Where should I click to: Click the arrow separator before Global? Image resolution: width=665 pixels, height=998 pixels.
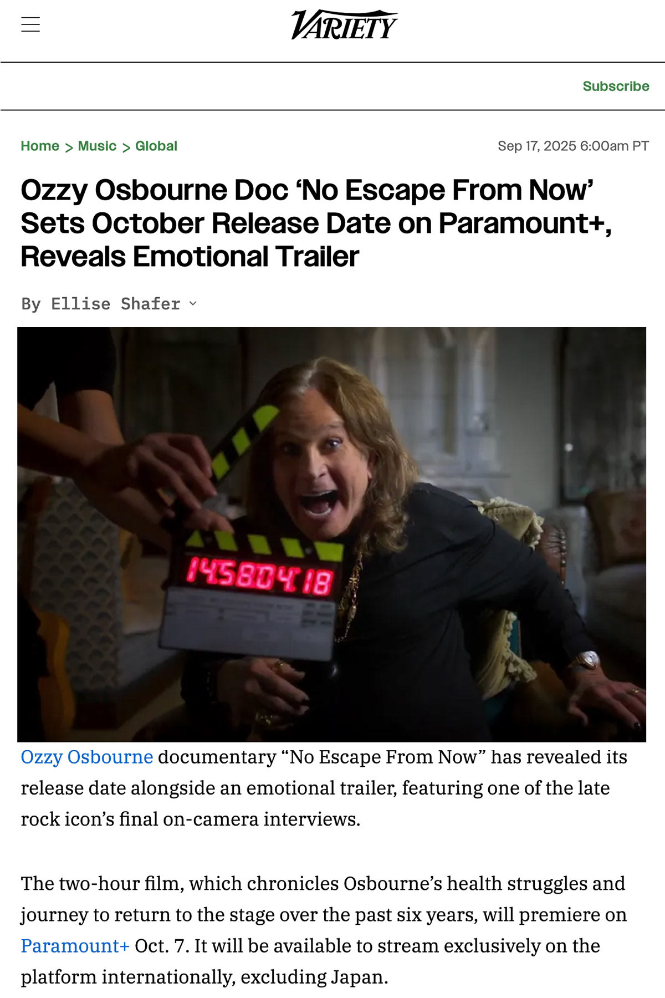(126, 147)
